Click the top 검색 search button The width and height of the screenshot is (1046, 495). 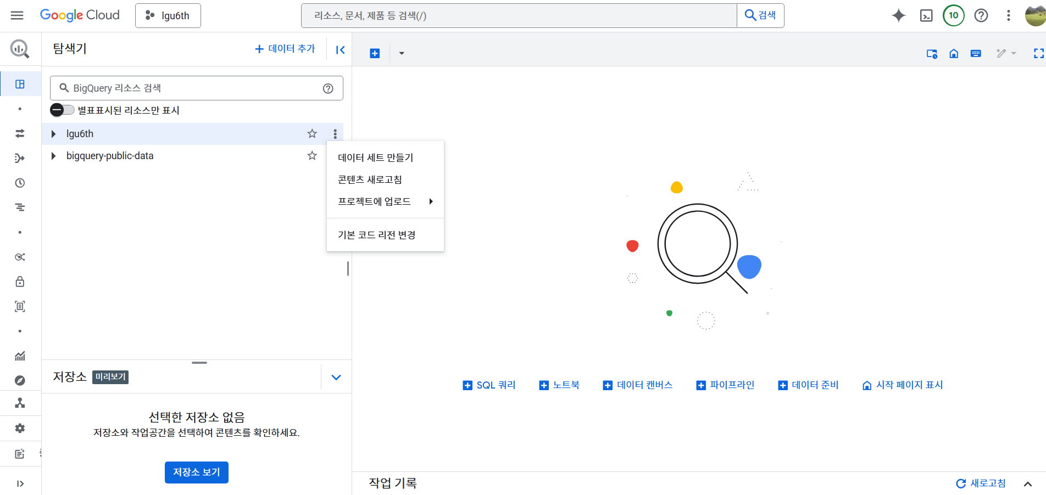(x=760, y=15)
